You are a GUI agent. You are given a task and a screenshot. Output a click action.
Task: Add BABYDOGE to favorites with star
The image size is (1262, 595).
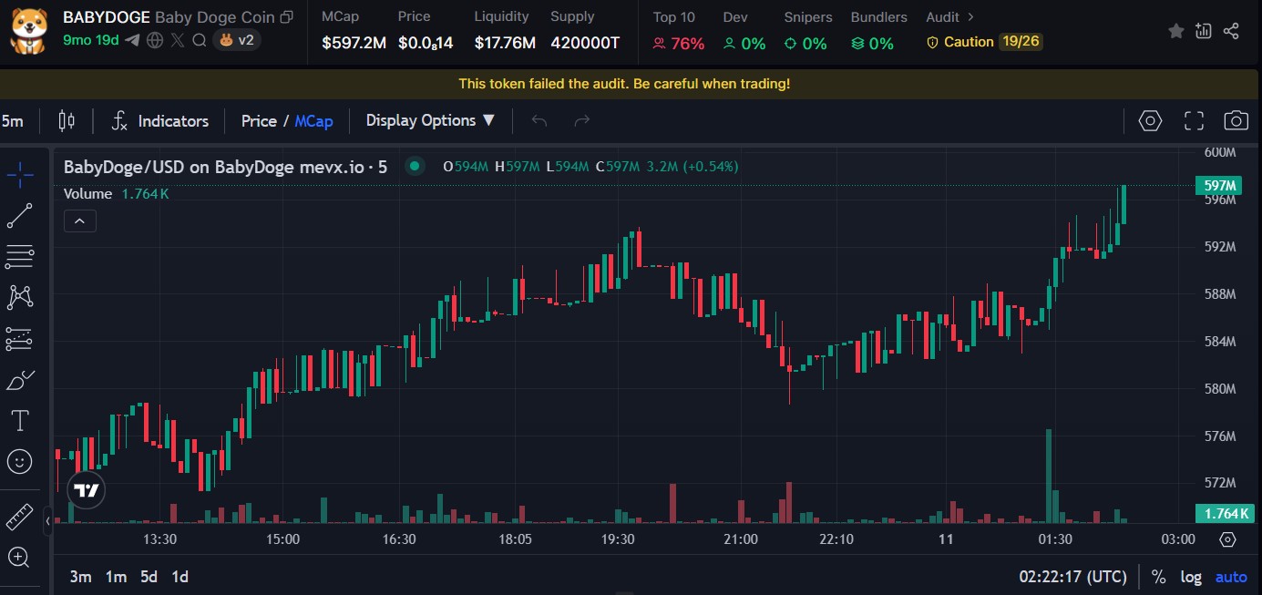1176,31
